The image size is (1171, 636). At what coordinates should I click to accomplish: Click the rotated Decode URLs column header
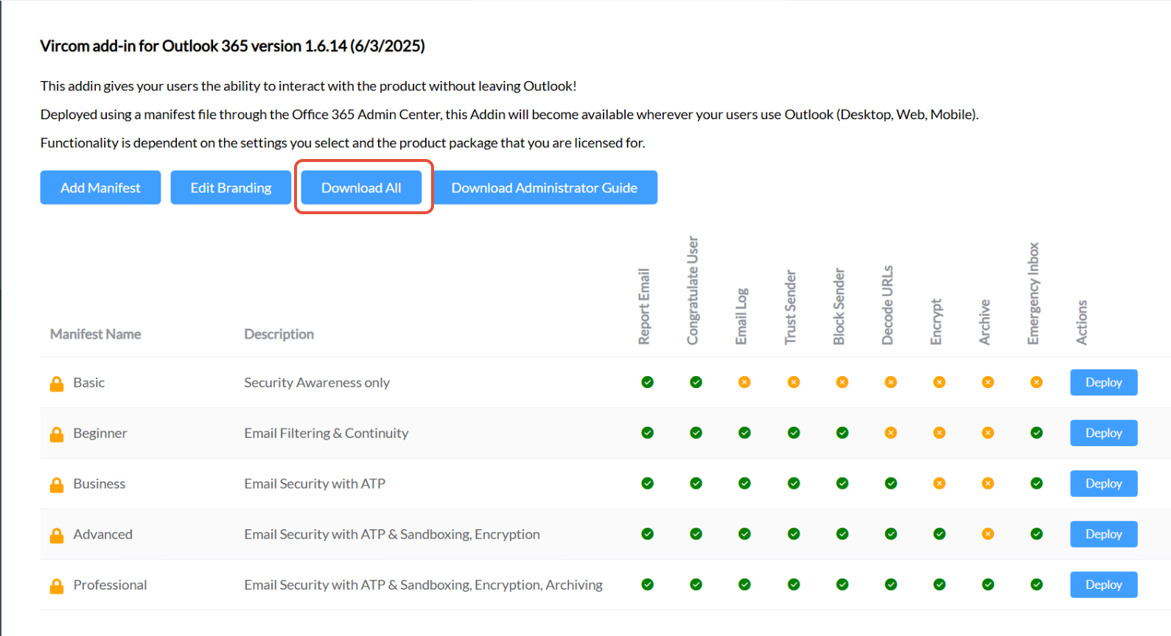click(887, 305)
